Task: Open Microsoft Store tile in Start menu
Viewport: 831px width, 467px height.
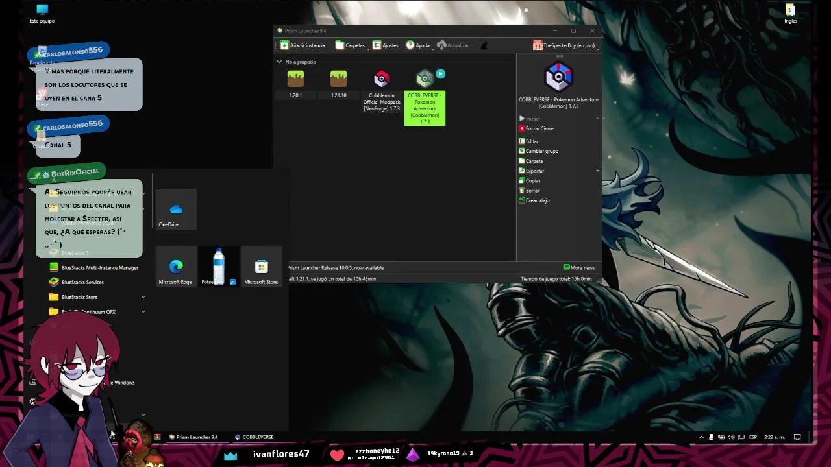Action: [x=261, y=267]
